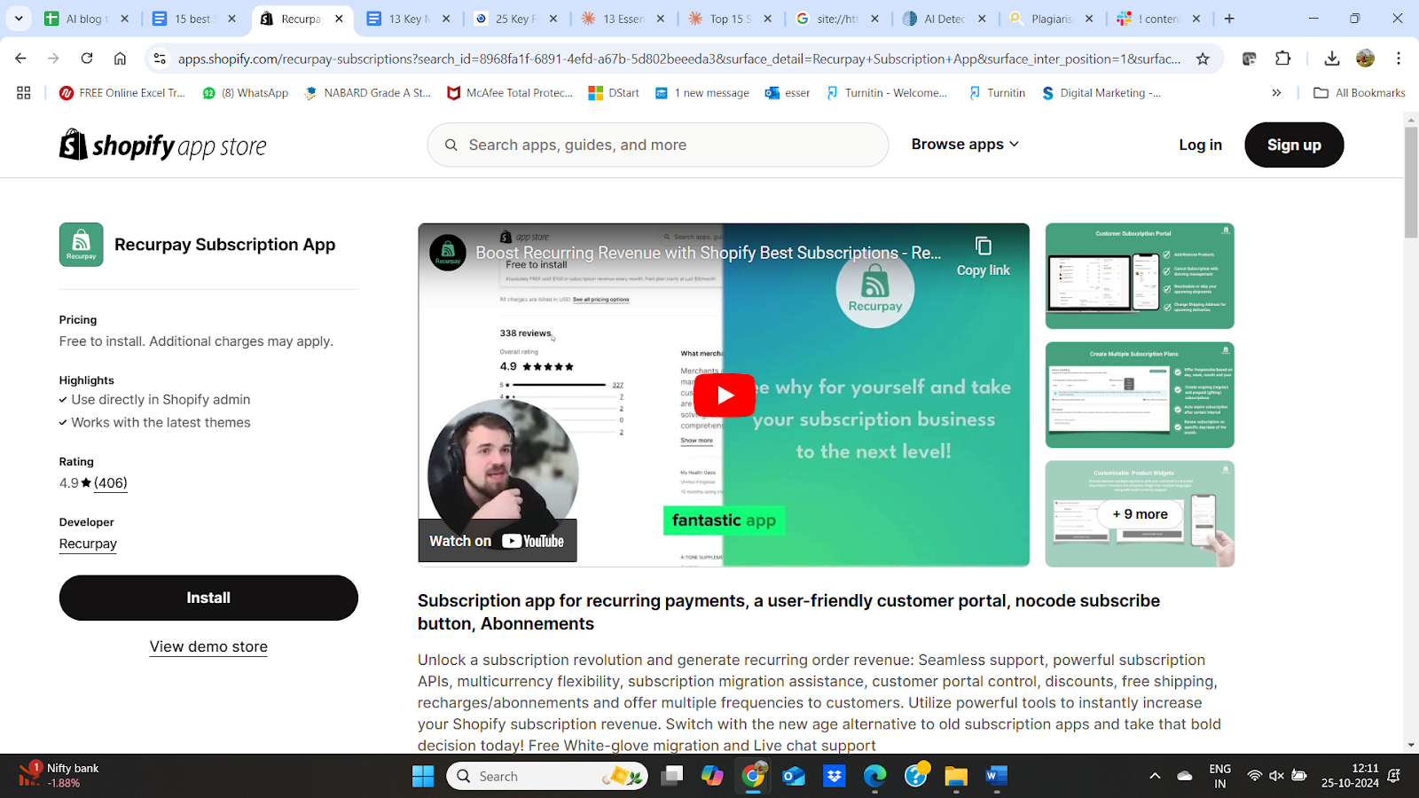Switch to the Top 15 tab

732,18
